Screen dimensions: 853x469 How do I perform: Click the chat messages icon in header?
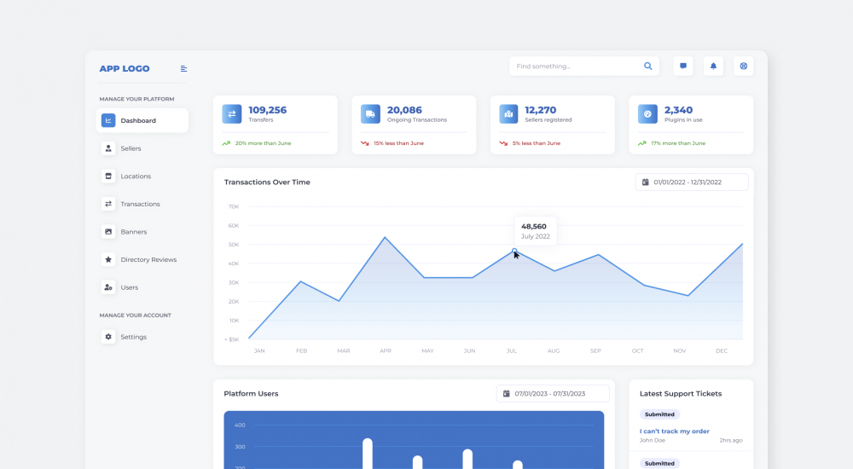pyautogui.click(x=682, y=66)
